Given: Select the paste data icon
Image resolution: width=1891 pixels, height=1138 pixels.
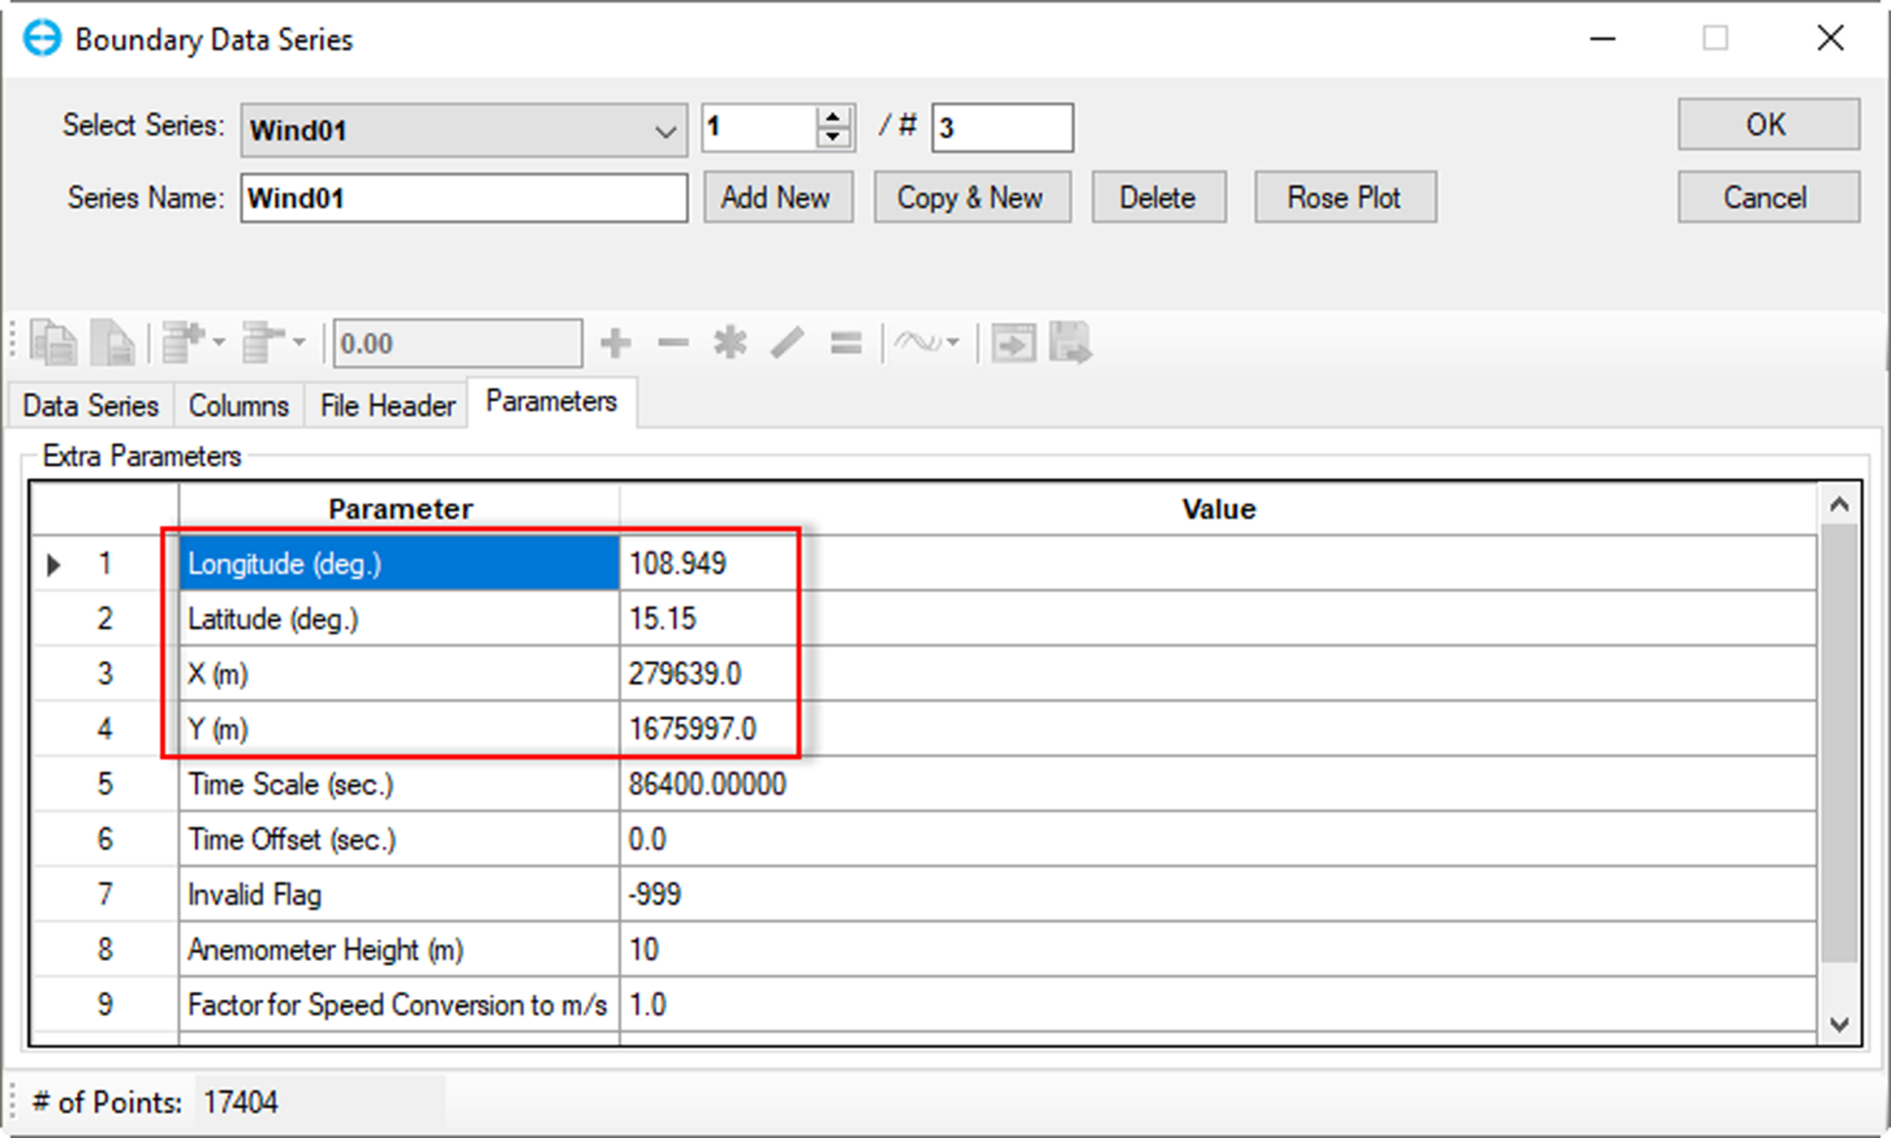Looking at the screenshot, I should tap(111, 343).
